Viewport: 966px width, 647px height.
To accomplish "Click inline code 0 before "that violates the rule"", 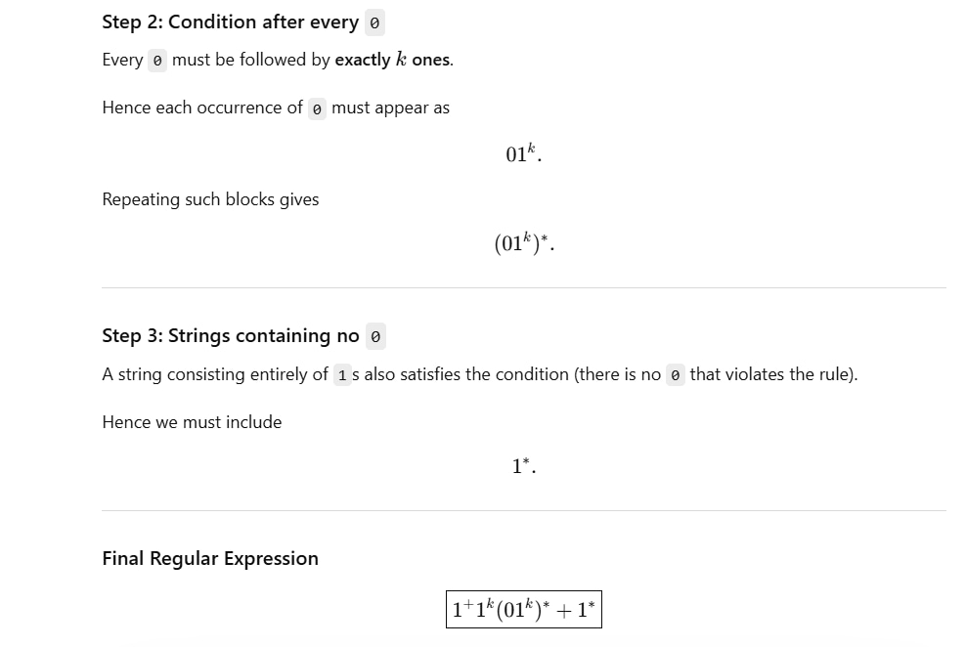I will [x=676, y=375].
